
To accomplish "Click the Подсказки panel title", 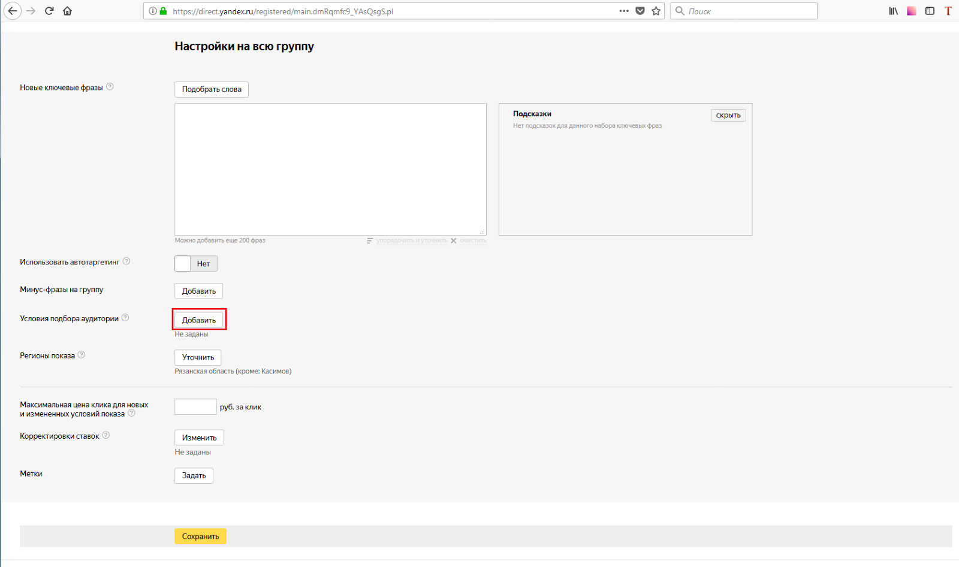I will pos(532,114).
